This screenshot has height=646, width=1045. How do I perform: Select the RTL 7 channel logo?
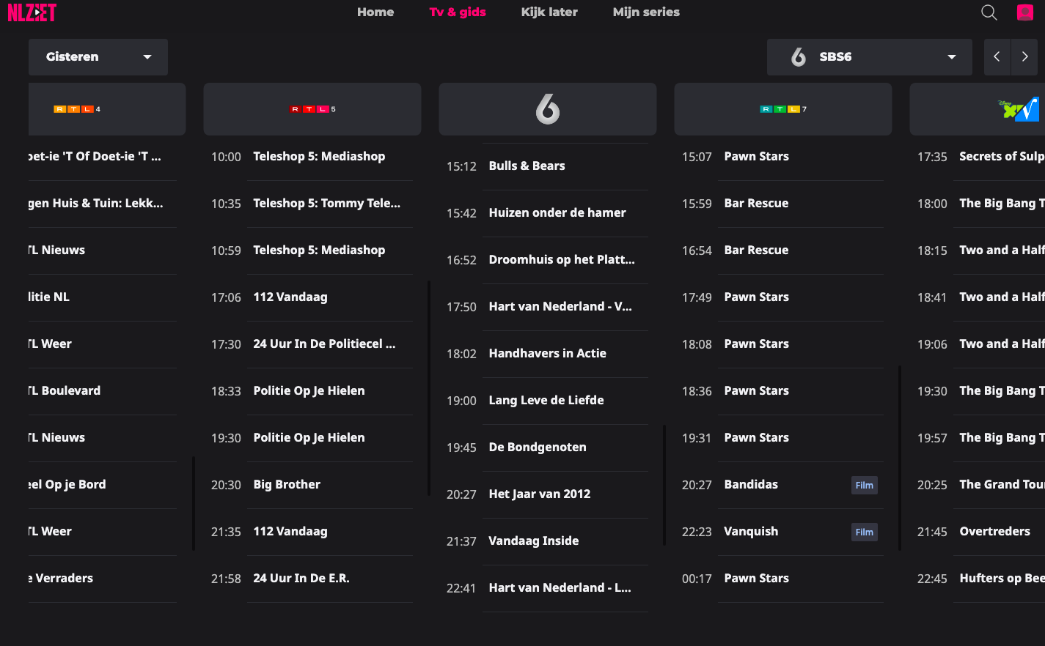[783, 109]
